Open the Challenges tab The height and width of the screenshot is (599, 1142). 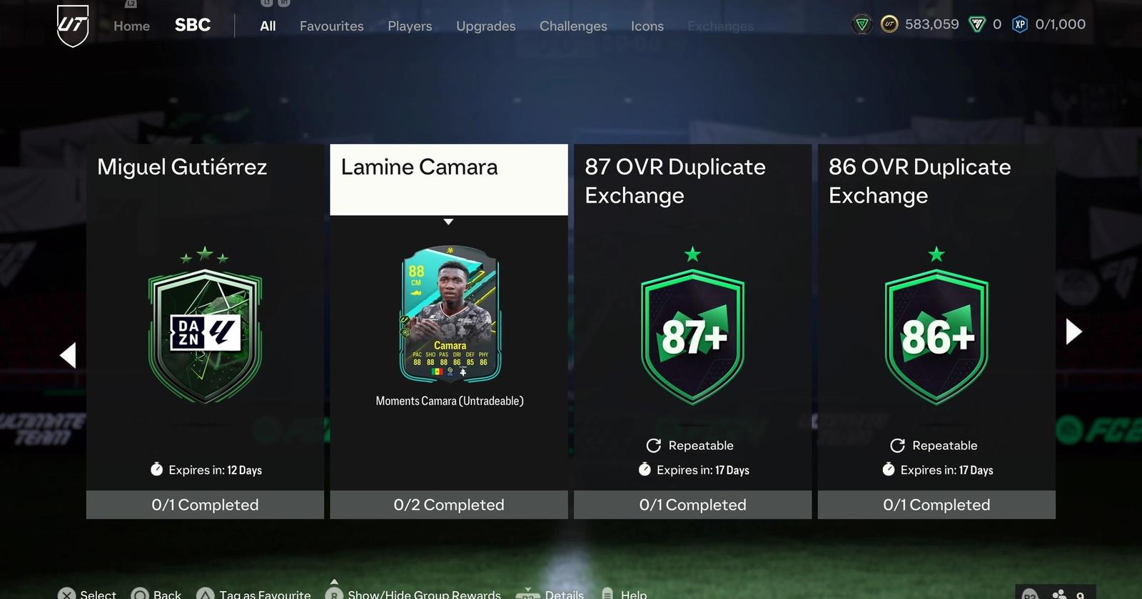[573, 26]
